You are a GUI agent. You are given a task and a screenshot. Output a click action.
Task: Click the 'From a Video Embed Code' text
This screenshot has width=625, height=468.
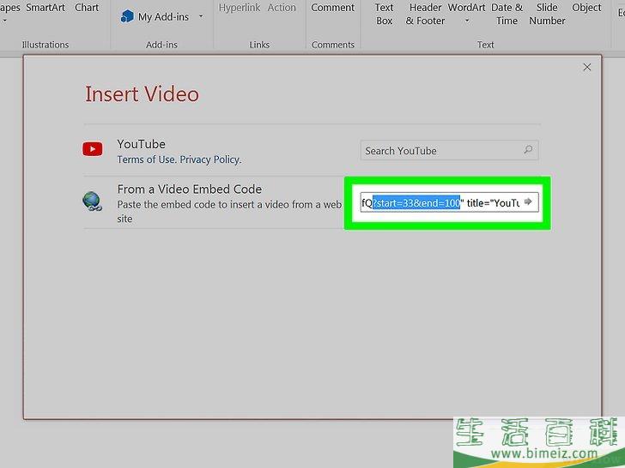(190, 189)
